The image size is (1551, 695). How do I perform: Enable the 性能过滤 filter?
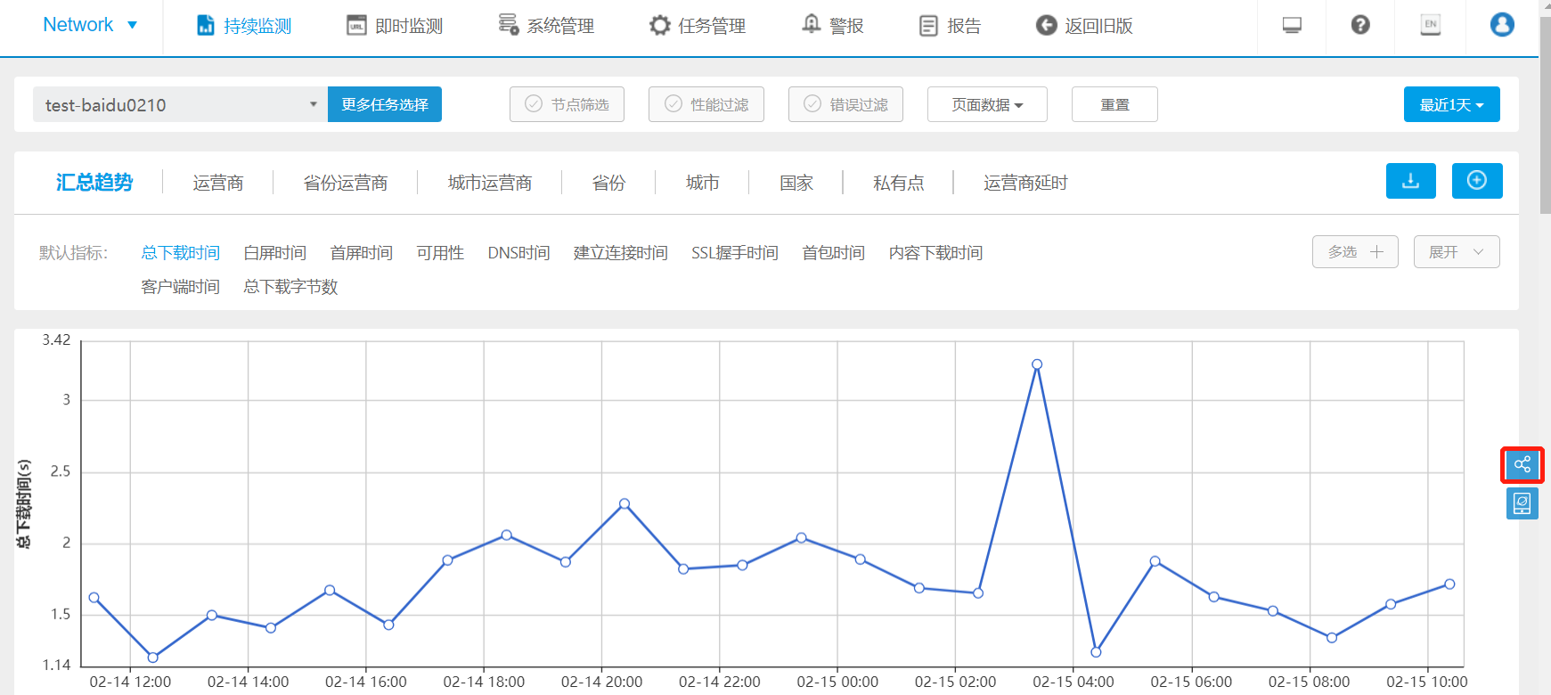point(706,104)
